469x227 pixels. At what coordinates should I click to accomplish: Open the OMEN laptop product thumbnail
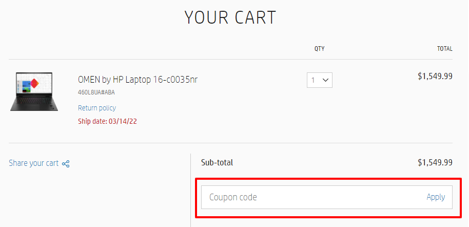tap(34, 91)
